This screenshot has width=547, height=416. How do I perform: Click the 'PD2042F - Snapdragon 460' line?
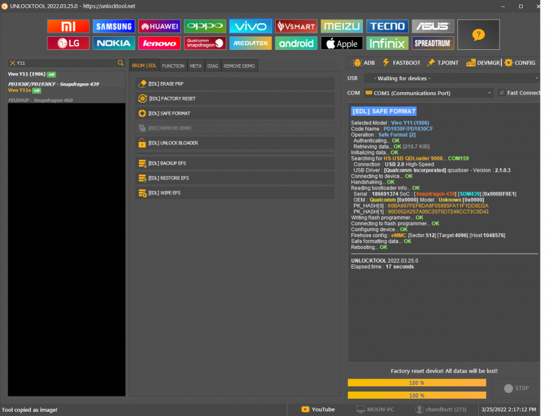40,100
